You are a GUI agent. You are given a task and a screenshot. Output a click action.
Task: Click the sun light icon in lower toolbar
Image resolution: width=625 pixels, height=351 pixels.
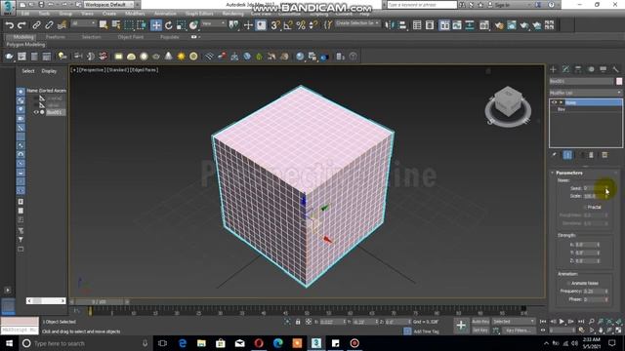coord(181,57)
